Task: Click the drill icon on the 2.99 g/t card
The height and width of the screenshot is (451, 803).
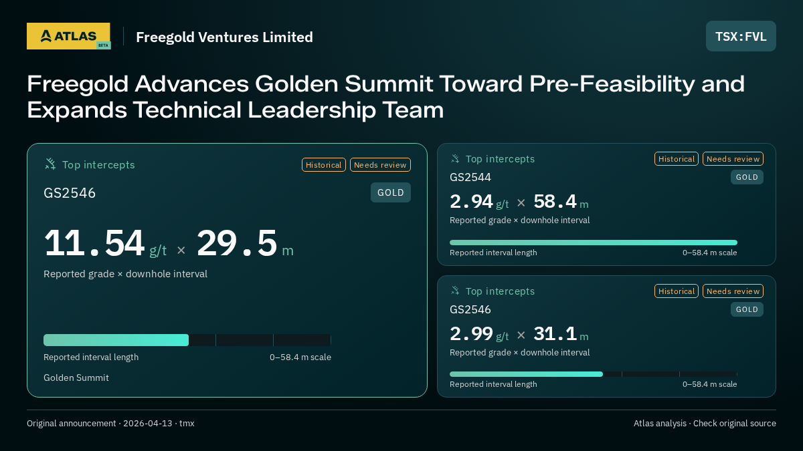Action: [x=455, y=291]
